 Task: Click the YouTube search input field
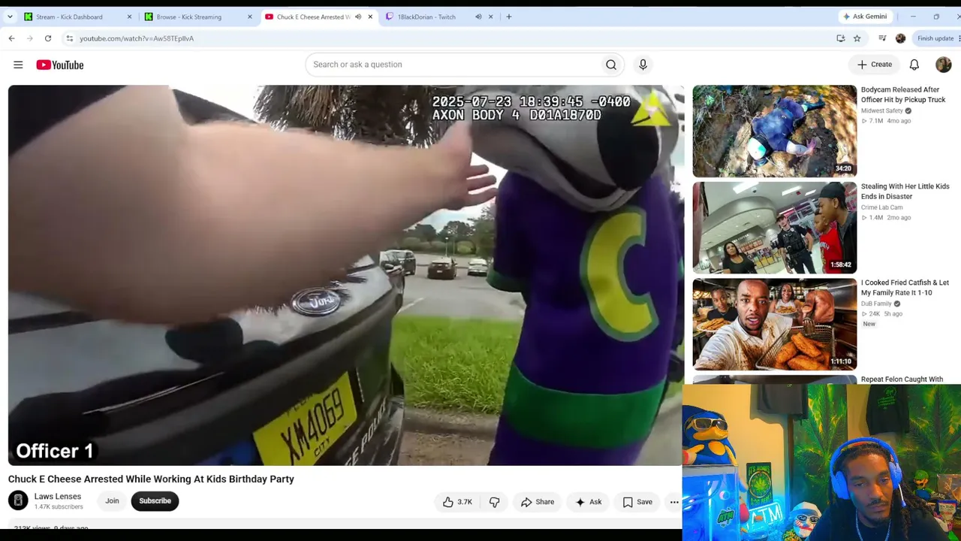pos(453,65)
